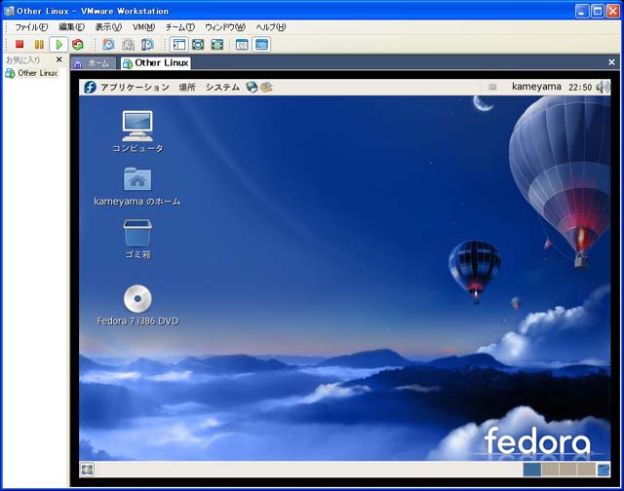Click the Fedora logo icon in panel
624x491 pixels.
(90, 87)
